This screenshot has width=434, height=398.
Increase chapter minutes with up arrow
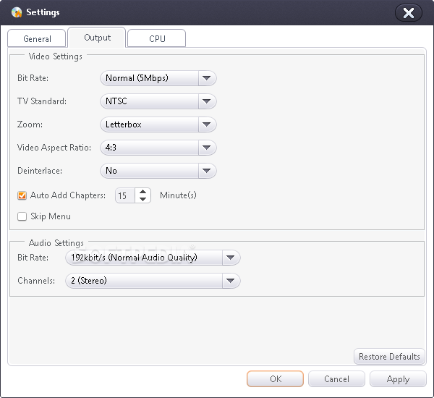tap(142, 192)
